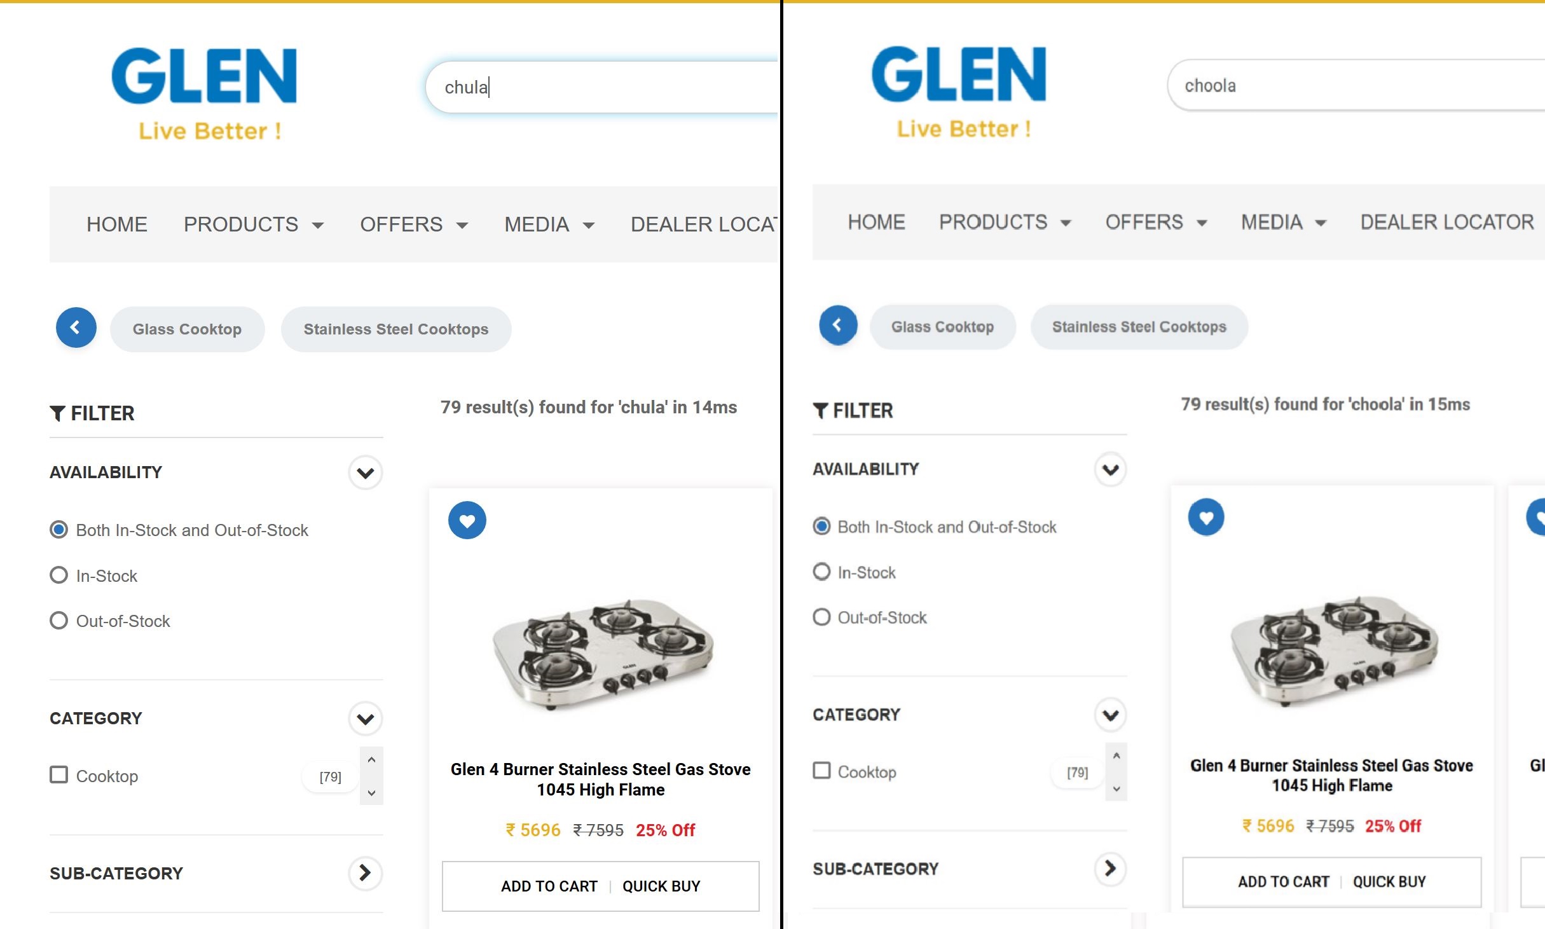This screenshot has height=929, width=1545.
Task: Expand Sub-Category filter in the left pane
Action: coord(365,873)
